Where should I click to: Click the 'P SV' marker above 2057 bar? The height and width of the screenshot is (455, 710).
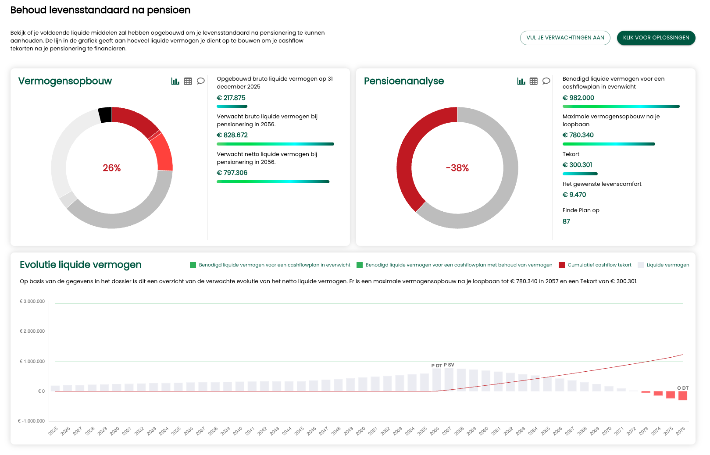449,365
